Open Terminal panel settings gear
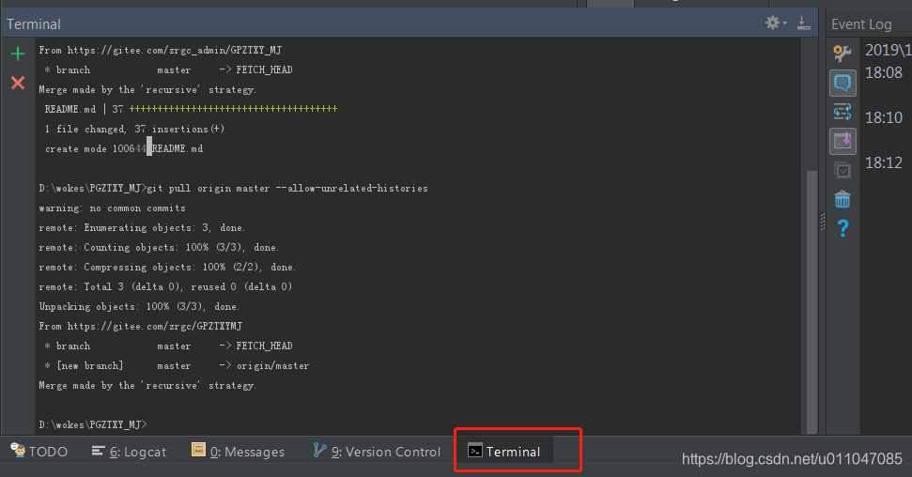 pyautogui.click(x=775, y=23)
